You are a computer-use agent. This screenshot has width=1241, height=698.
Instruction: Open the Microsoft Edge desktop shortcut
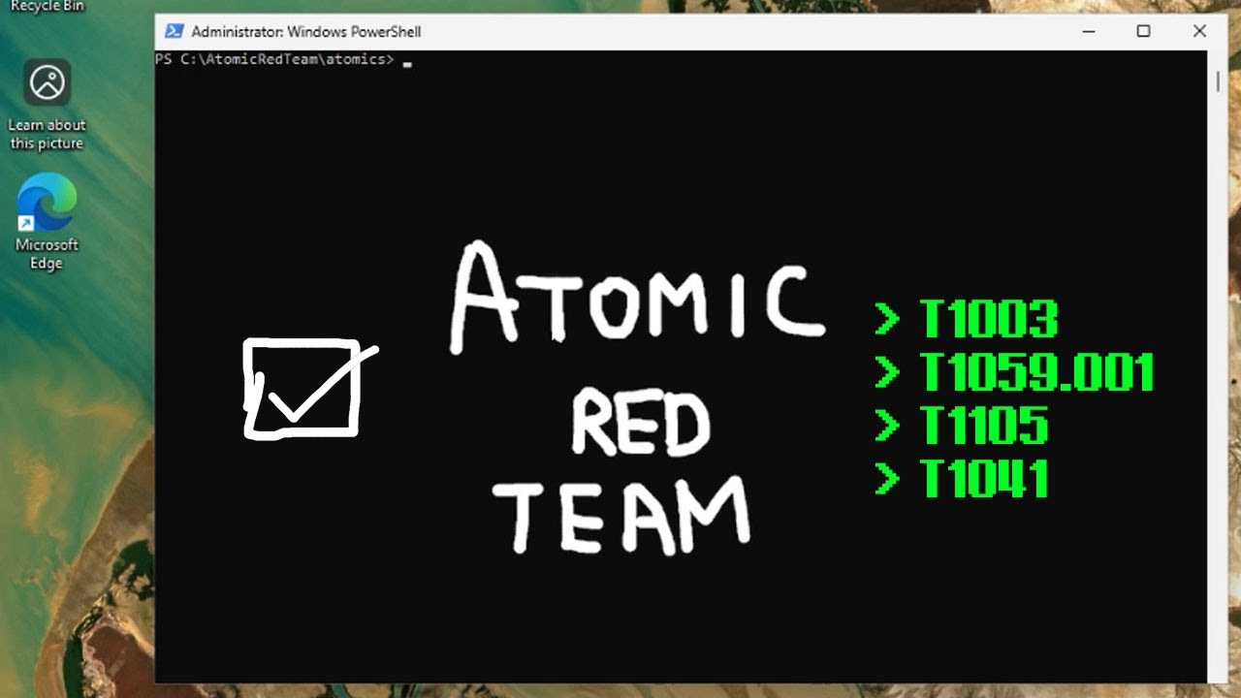pos(46,223)
